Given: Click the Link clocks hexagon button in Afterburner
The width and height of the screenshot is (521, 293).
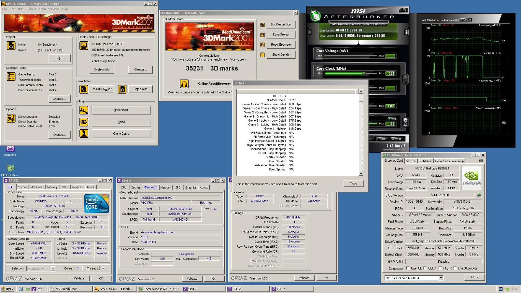Looking at the screenshot, I should click(x=405, y=79).
